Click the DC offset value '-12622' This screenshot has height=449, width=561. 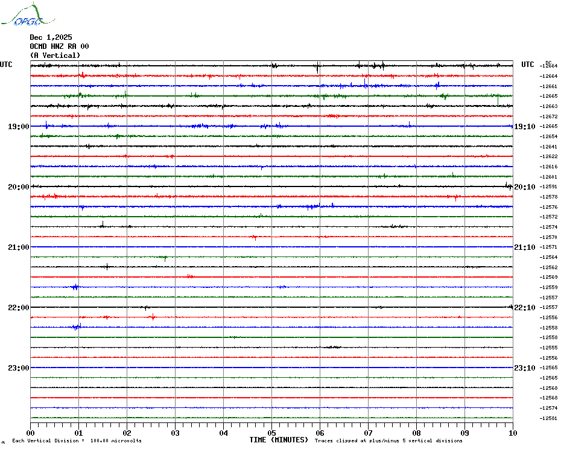pos(549,156)
